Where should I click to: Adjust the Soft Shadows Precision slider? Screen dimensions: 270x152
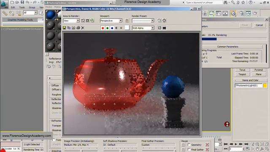pos(121,151)
